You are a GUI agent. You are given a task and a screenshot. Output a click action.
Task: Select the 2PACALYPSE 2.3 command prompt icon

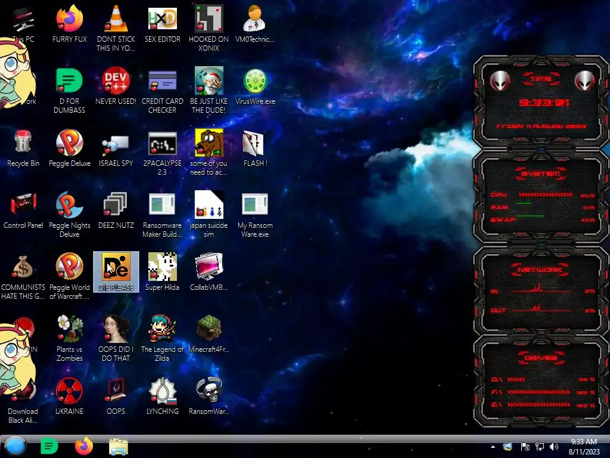(x=162, y=143)
